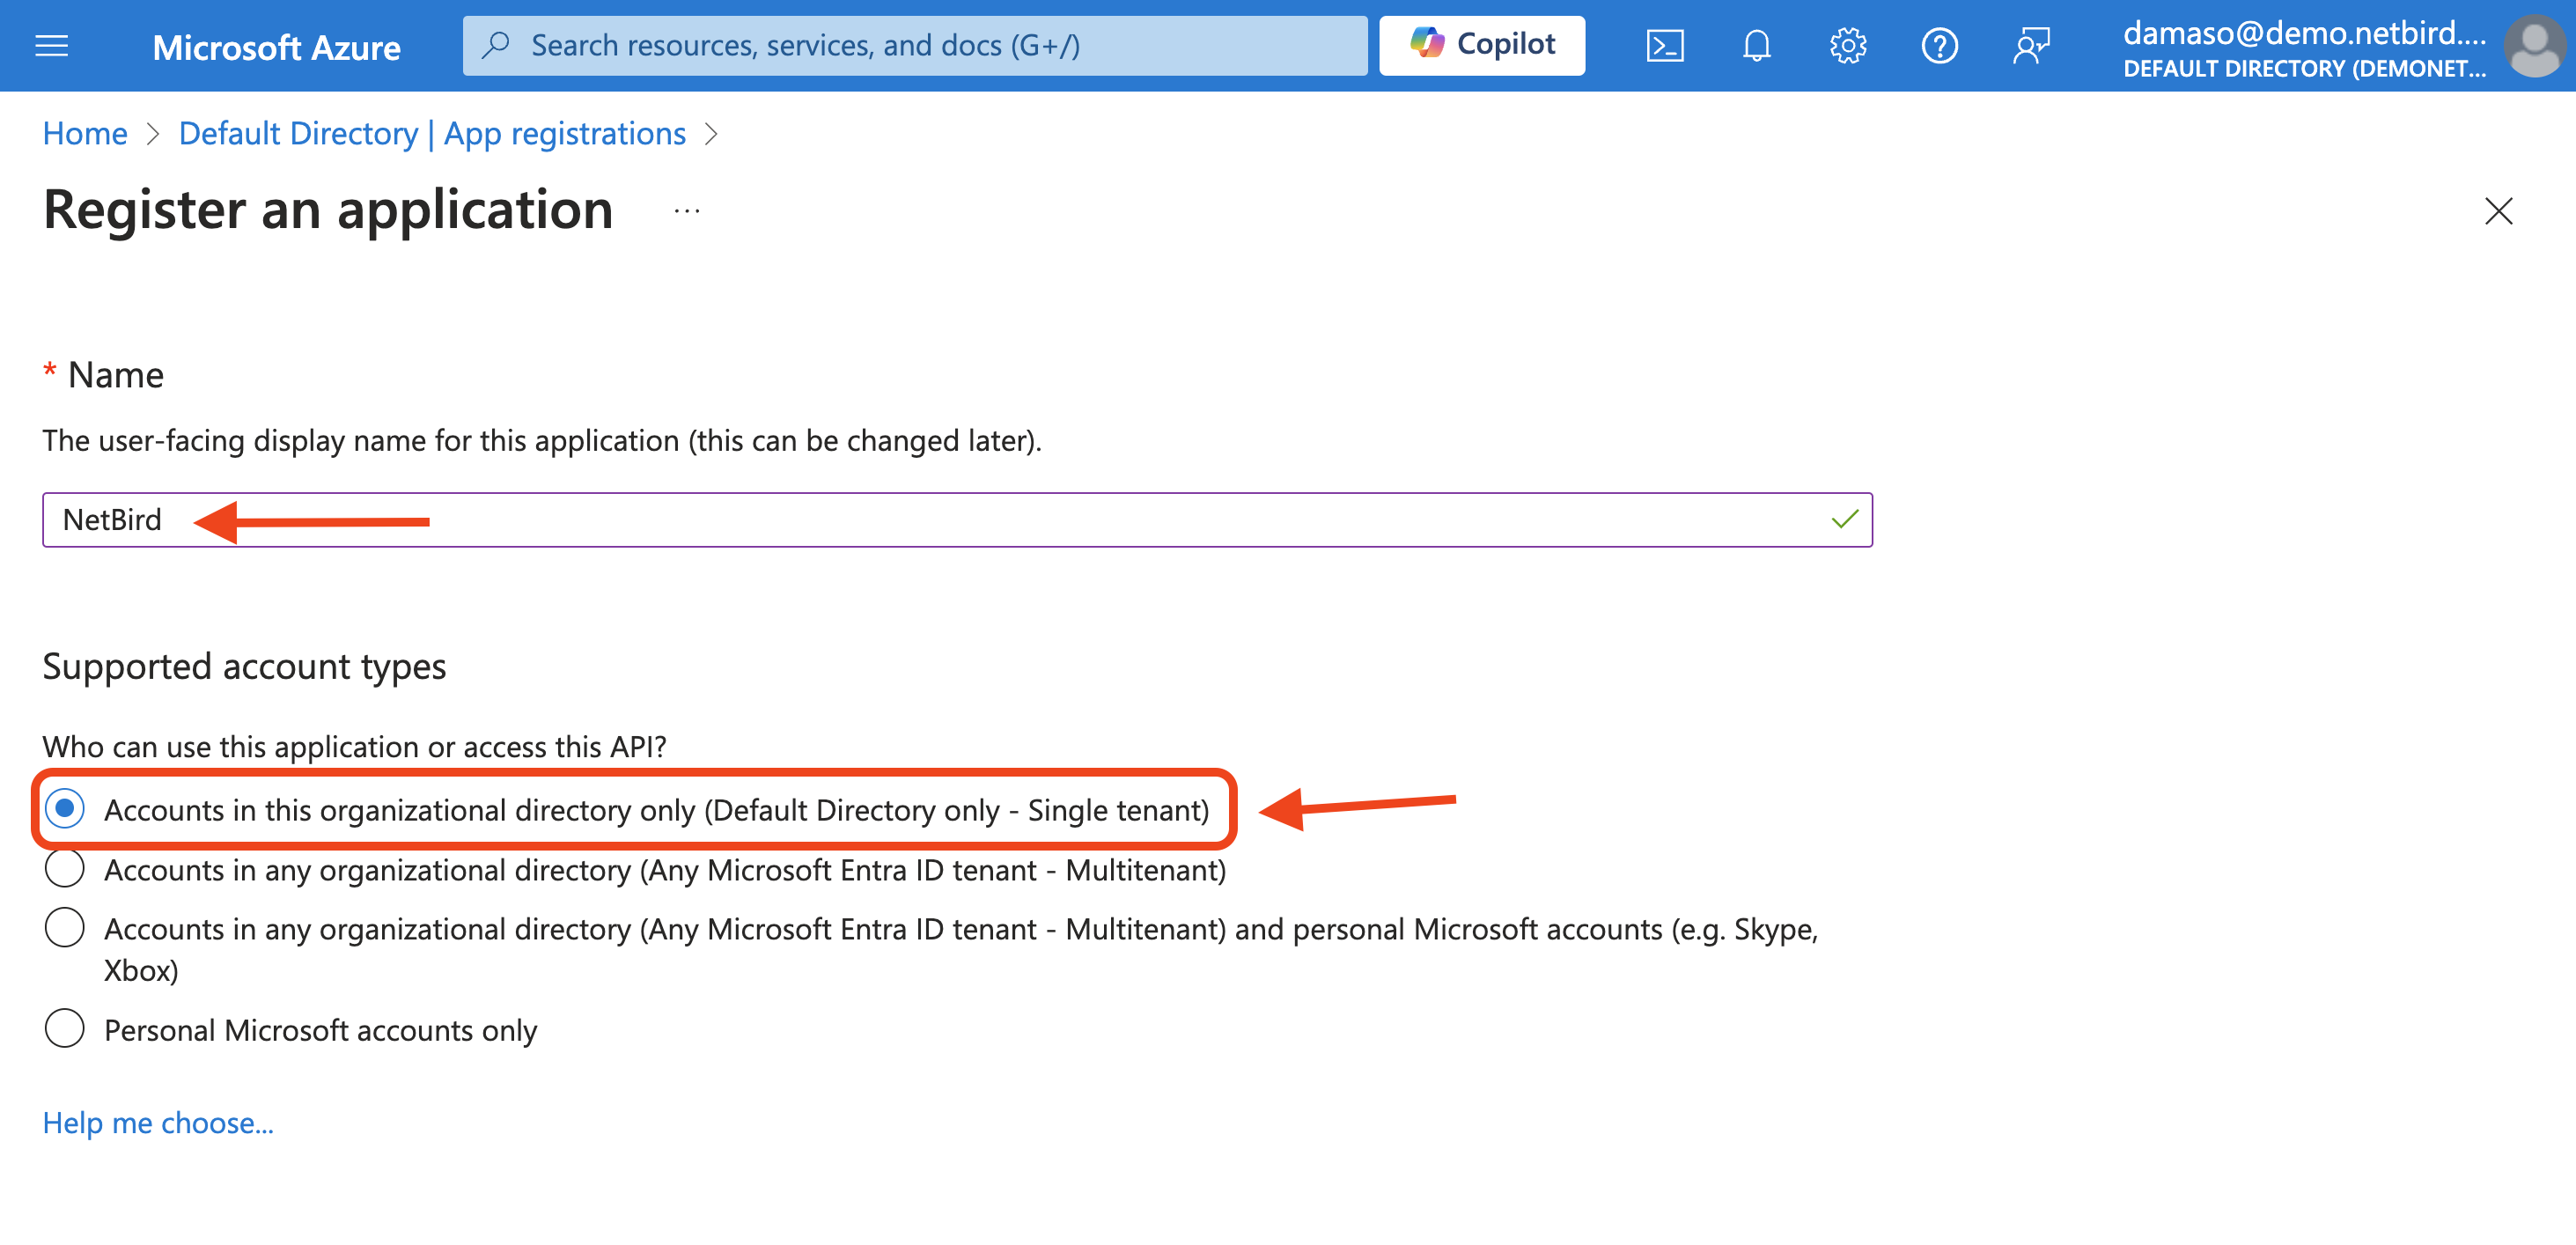The image size is (2576, 1245).
Task: Choose the Multitenant account type option
Action: click(64, 869)
